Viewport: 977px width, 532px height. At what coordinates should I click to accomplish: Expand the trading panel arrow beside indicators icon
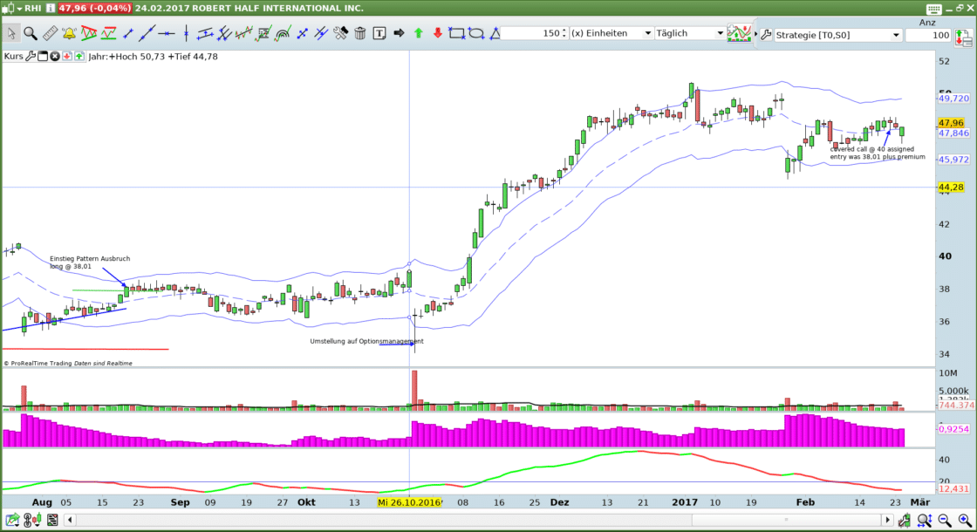pos(755,34)
